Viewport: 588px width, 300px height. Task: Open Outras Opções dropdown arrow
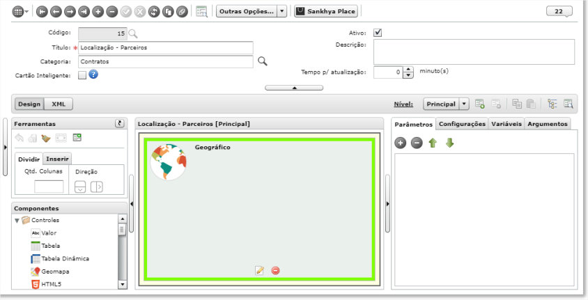[282, 11]
